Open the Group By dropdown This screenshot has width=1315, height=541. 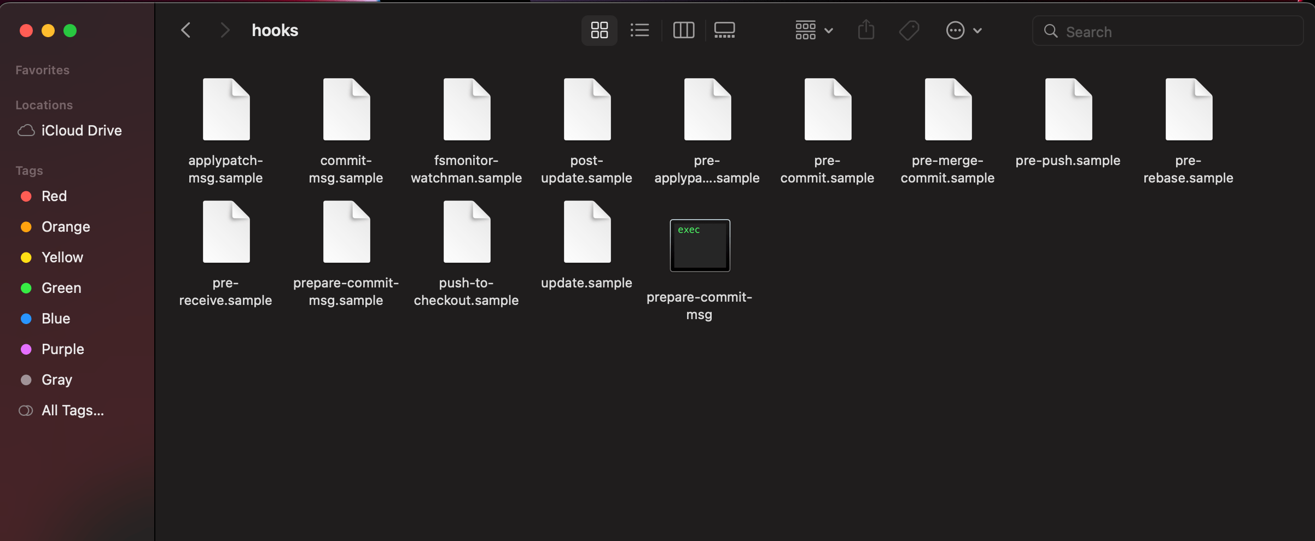coord(814,30)
